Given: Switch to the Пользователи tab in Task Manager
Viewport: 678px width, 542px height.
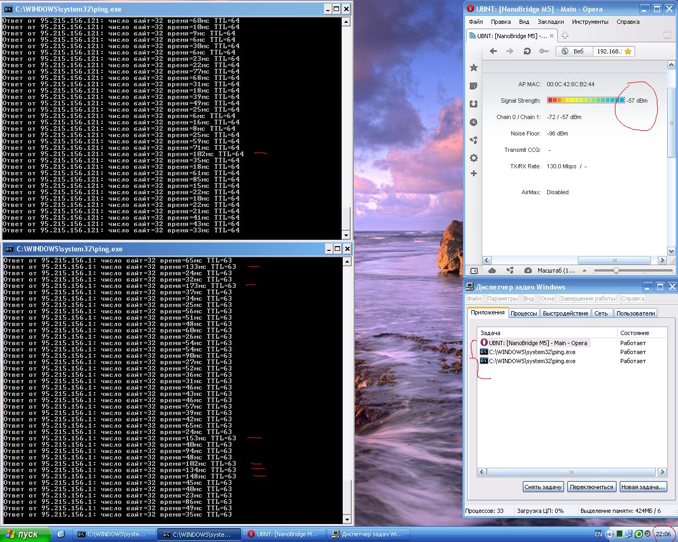Looking at the screenshot, I should coord(636,313).
